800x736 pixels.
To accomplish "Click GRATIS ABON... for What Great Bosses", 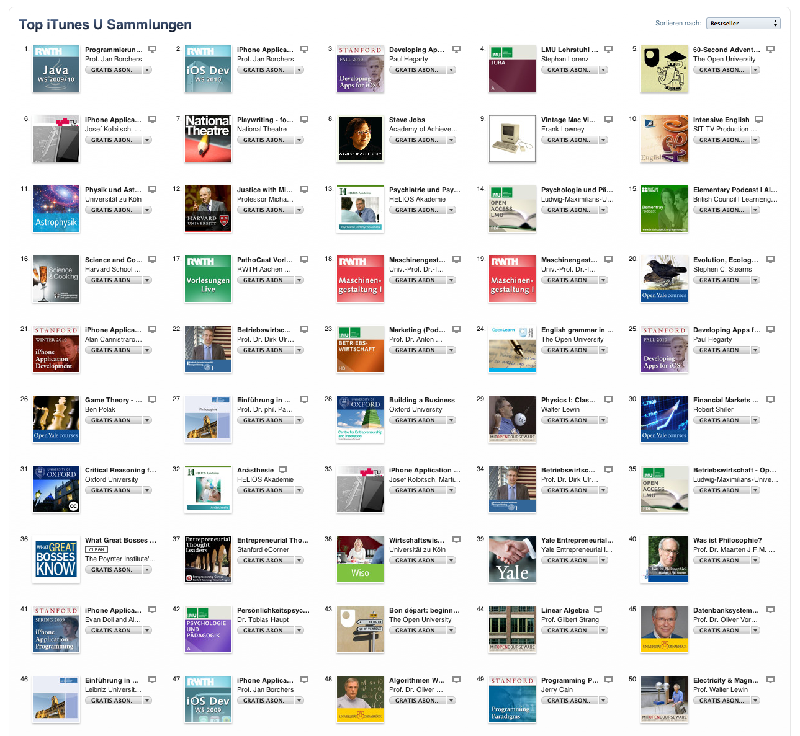I will [x=113, y=570].
